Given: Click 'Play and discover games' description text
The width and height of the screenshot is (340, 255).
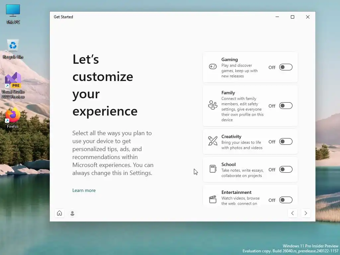Looking at the screenshot, I should click(240, 71).
